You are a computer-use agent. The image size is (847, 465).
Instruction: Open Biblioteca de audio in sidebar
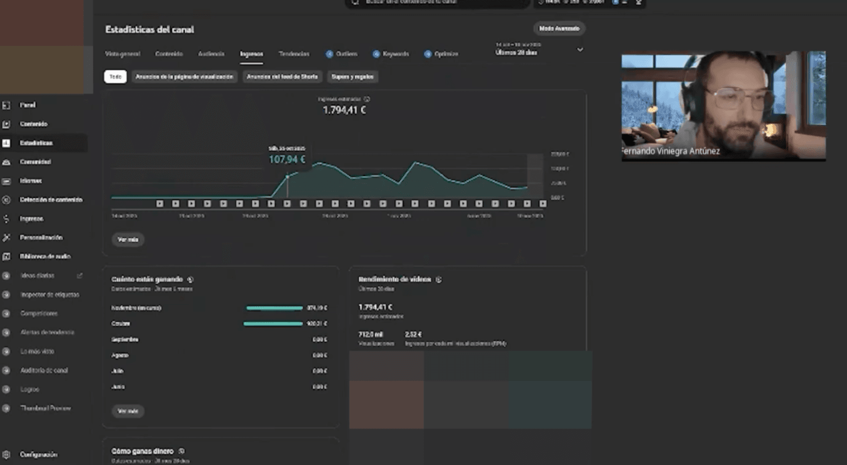coord(44,257)
